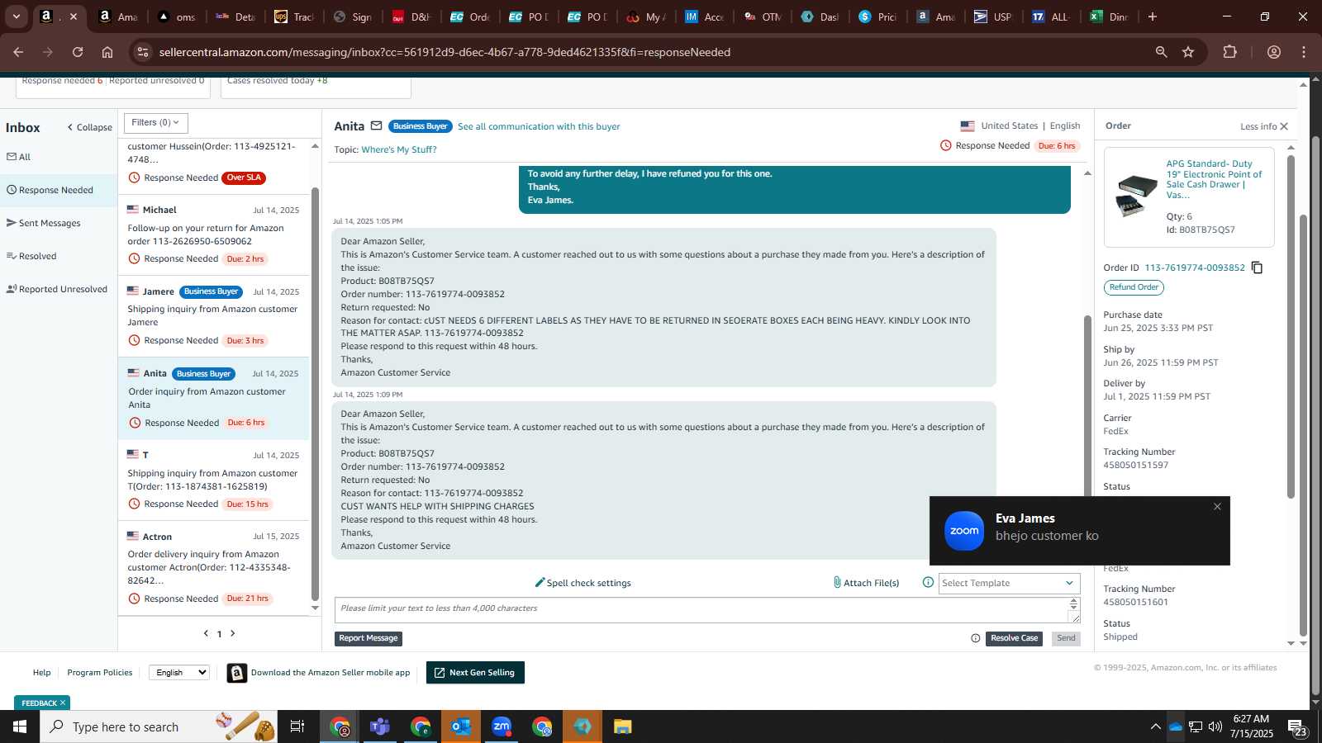1322x743 pixels.
Task: Click the browser zoom magnifier icon
Action: click(x=1162, y=52)
